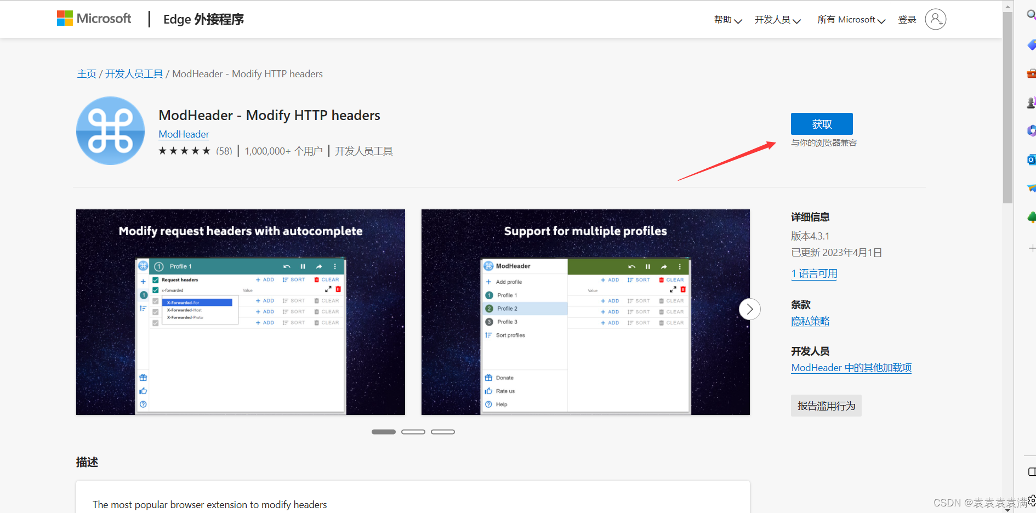This screenshot has height=513, width=1036.
Task: Click the sidebar plus add icon
Action: pyautogui.click(x=1032, y=248)
